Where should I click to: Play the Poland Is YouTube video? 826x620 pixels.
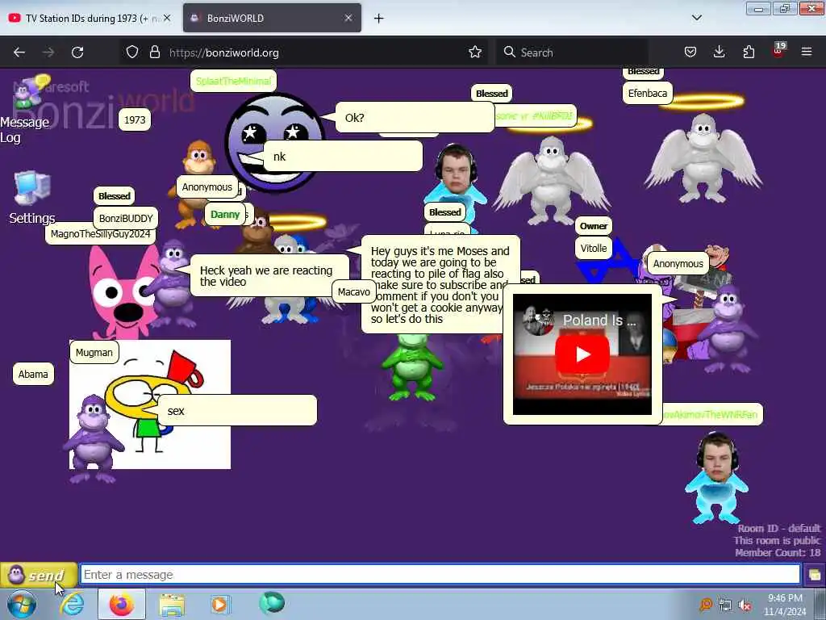(x=582, y=354)
